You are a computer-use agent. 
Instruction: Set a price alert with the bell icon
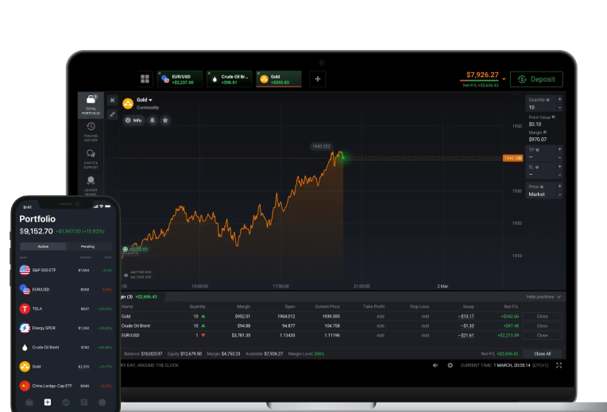click(x=153, y=121)
